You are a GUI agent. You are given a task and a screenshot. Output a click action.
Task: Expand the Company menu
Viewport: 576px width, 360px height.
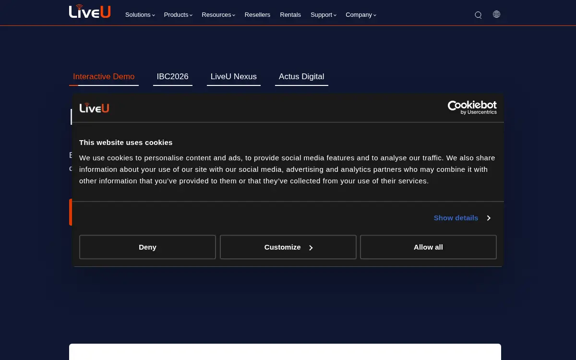pos(360,15)
